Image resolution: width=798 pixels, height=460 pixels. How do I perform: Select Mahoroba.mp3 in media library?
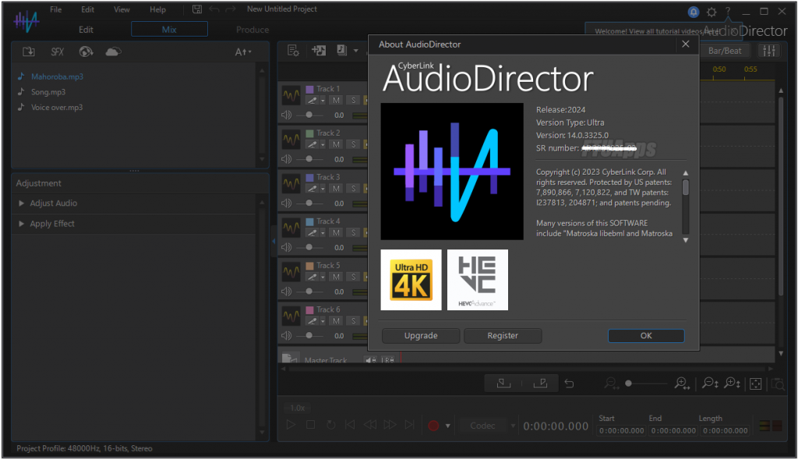(x=57, y=77)
